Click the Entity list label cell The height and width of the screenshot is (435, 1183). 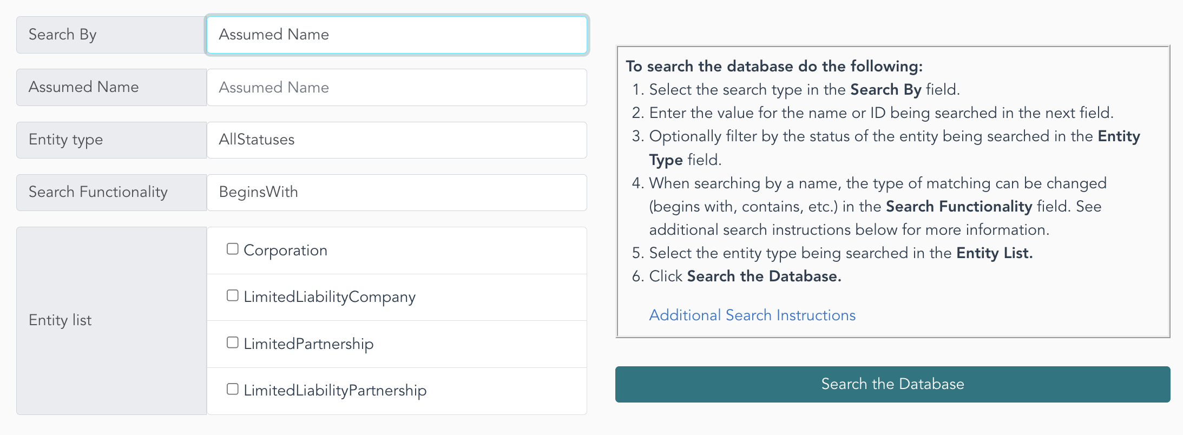[111, 321]
